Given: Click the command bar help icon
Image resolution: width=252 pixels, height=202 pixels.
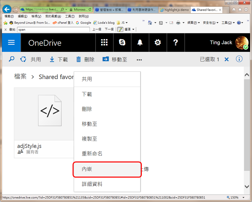Looking at the screenshot, I should click(x=239, y=23).
